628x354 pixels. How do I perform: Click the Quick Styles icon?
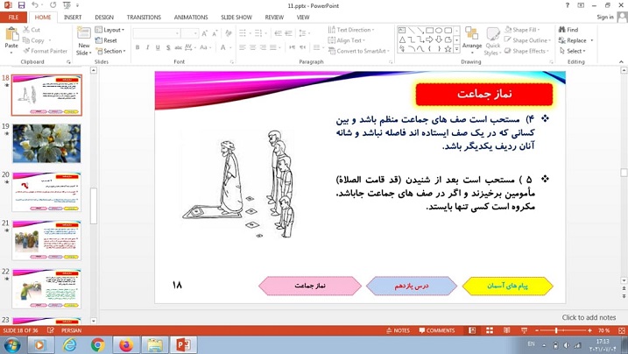coord(493,39)
